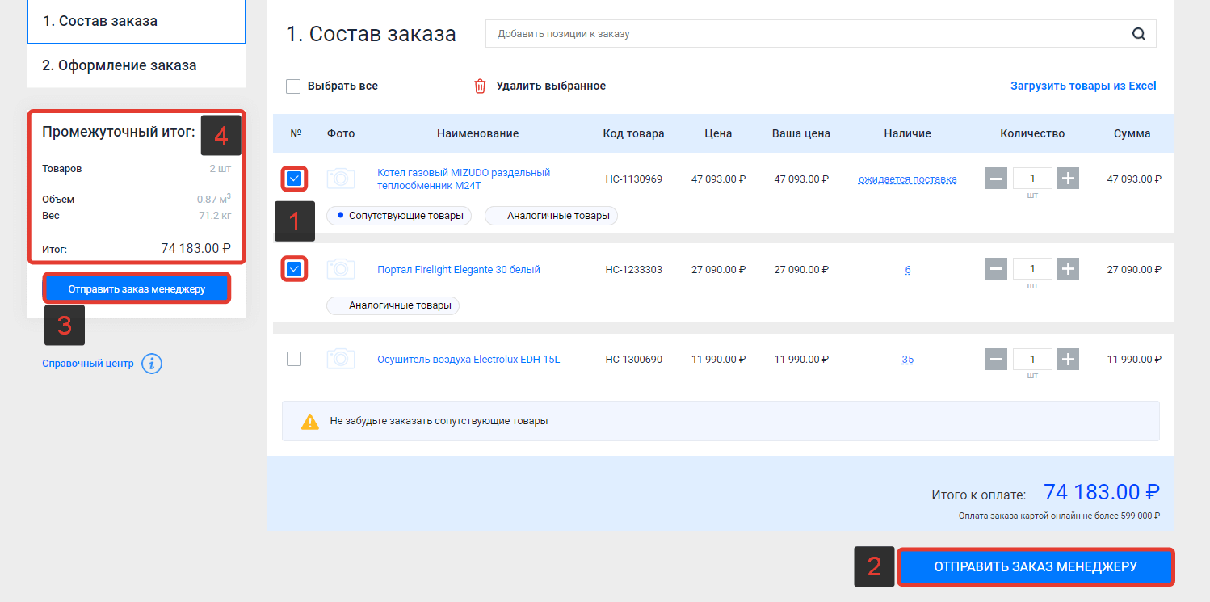Increase quantity of MIZUDO boiler
Viewport: 1210px width, 602px height.
(1069, 179)
